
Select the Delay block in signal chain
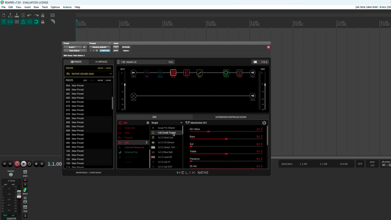226,73
